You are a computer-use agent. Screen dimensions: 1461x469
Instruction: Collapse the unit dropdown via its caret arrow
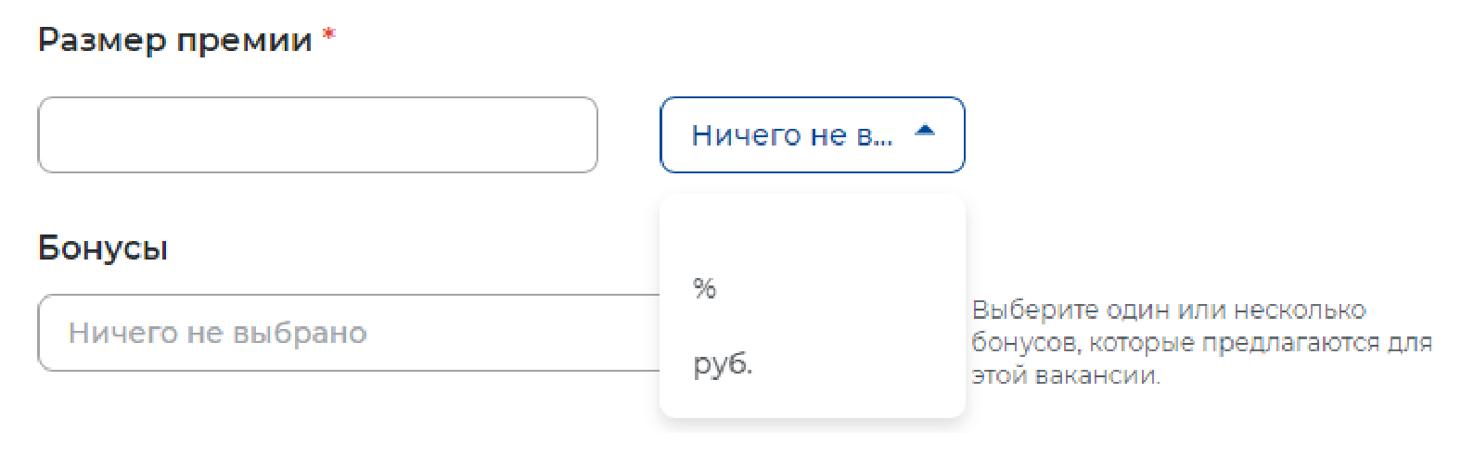pos(925,132)
